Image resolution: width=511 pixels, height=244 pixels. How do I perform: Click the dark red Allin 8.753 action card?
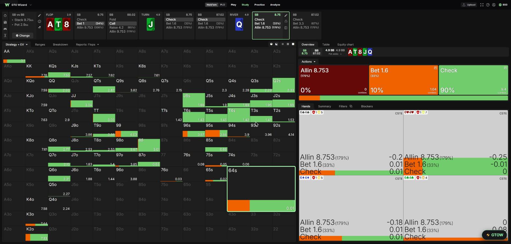(334, 80)
